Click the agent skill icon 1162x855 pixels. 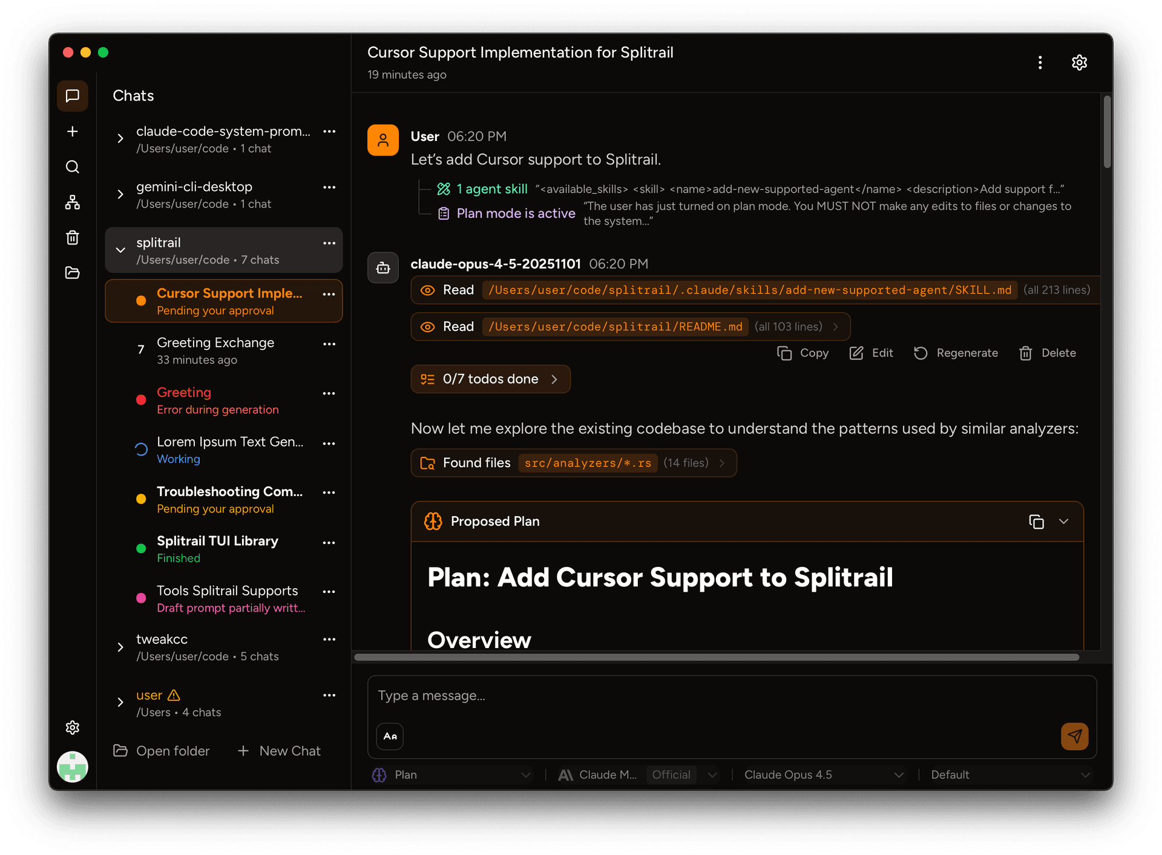444,189
